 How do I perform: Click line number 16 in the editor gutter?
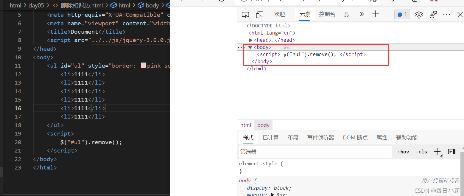(x=18, y=108)
